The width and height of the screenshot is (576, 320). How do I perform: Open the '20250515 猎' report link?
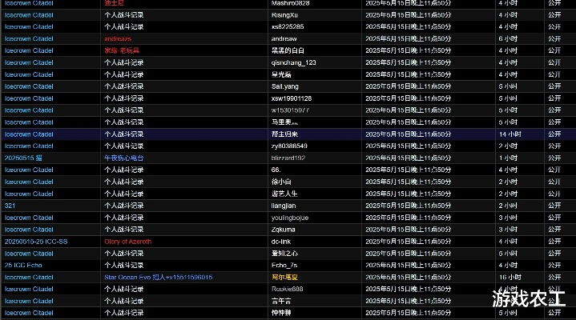point(23,158)
